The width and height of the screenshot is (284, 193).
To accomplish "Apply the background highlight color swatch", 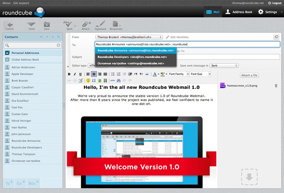I will (x=163, y=74).
